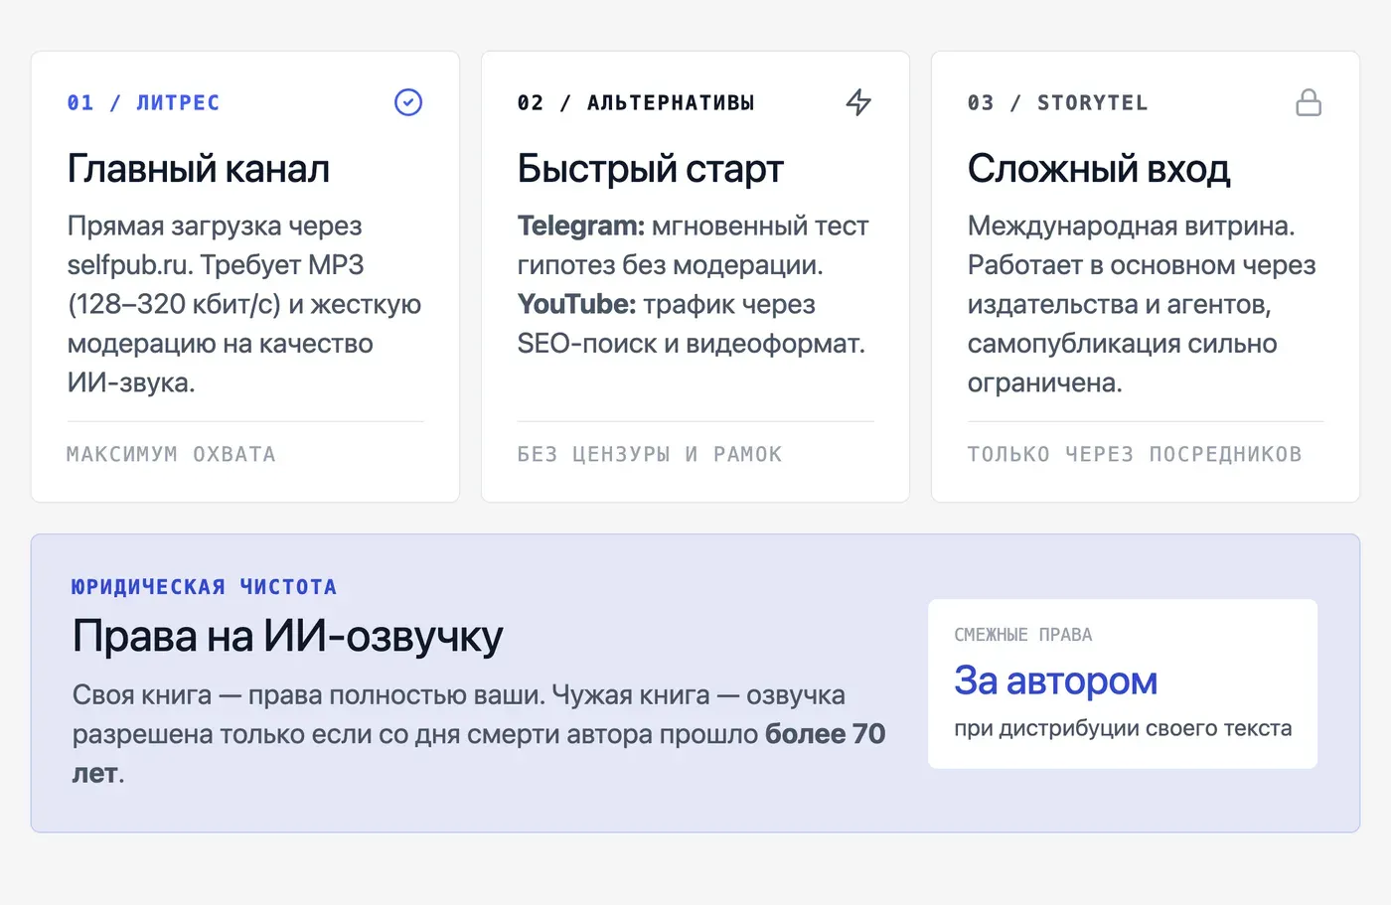Click the padlock icon on Storytel card
This screenshot has width=1391, height=905.
coord(1309,102)
